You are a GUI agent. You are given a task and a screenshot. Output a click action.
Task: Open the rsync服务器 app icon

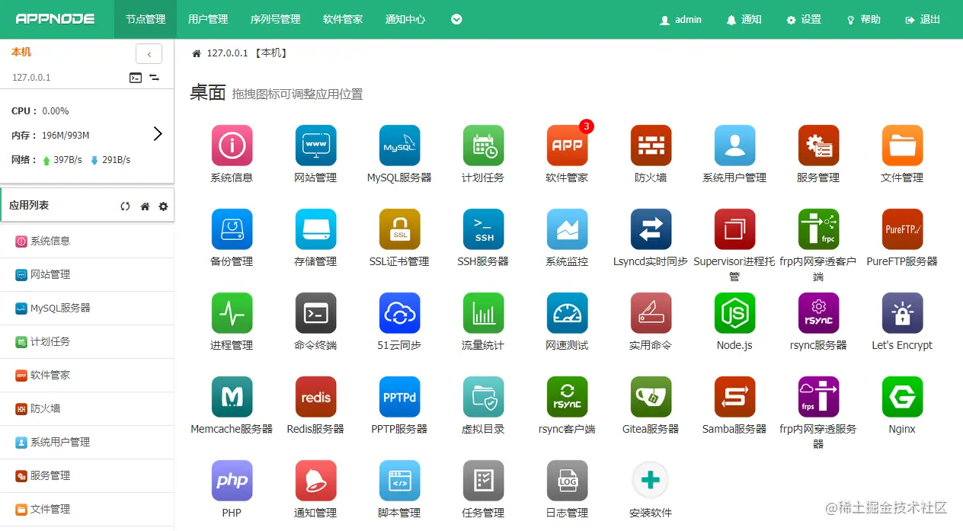tap(818, 313)
